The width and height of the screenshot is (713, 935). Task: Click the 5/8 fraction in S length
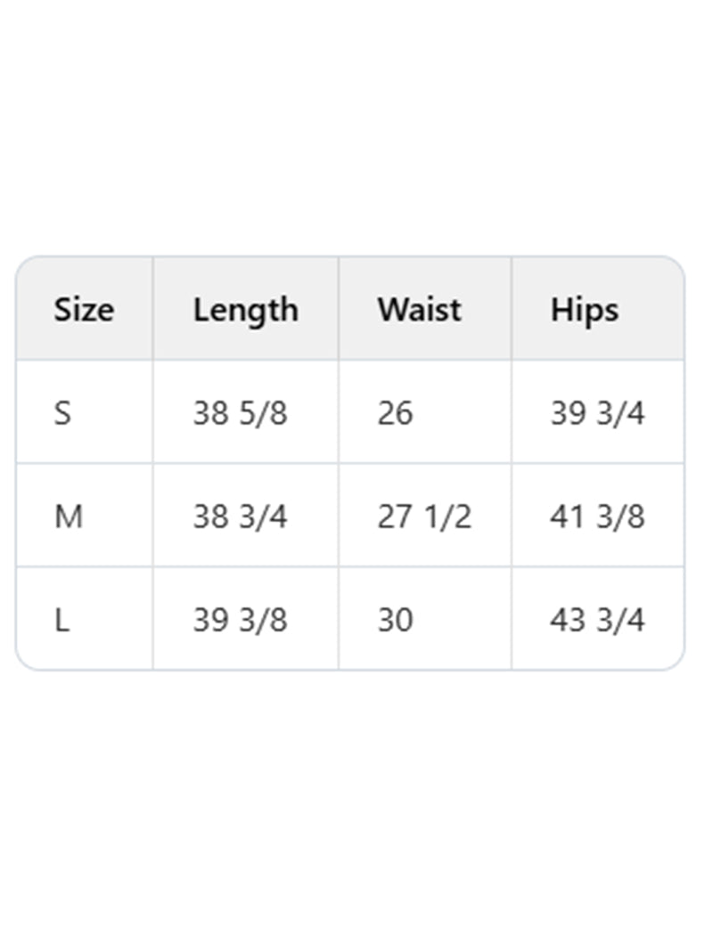(264, 413)
